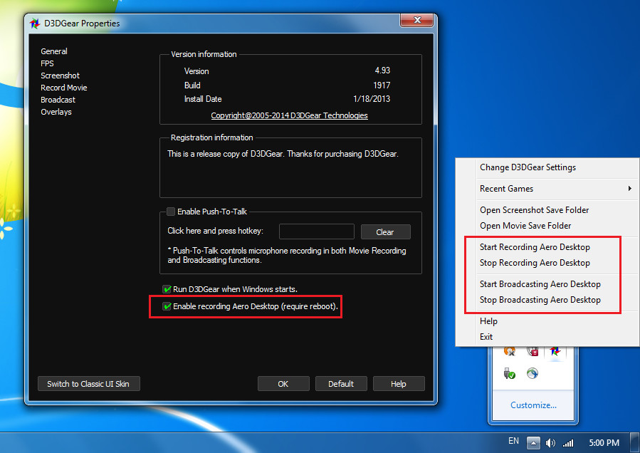Open the EN language selector in the taskbar
640x453 pixels.
pos(513,441)
